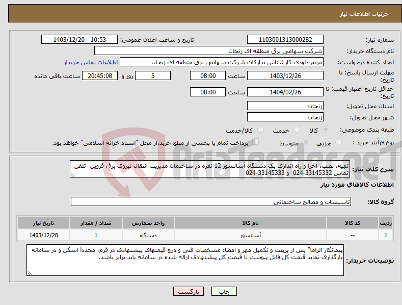Click the دستگاه unit cell
402x305 pixels.
[x=148, y=235]
